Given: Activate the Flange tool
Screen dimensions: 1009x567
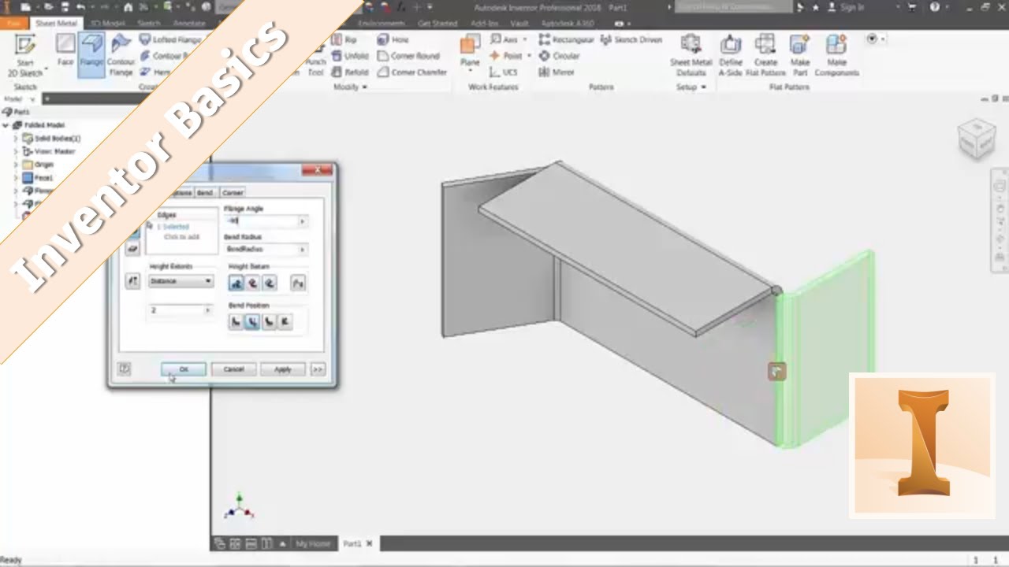Looking at the screenshot, I should click(91, 55).
